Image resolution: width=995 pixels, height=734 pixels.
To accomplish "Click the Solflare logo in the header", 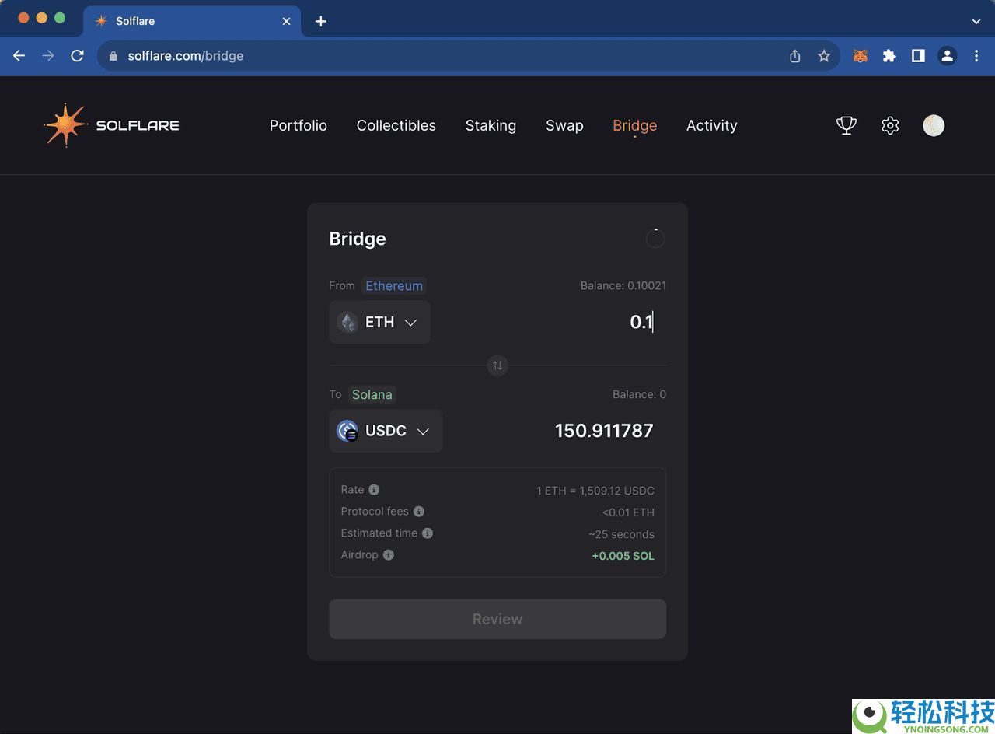I will tap(111, 125).
